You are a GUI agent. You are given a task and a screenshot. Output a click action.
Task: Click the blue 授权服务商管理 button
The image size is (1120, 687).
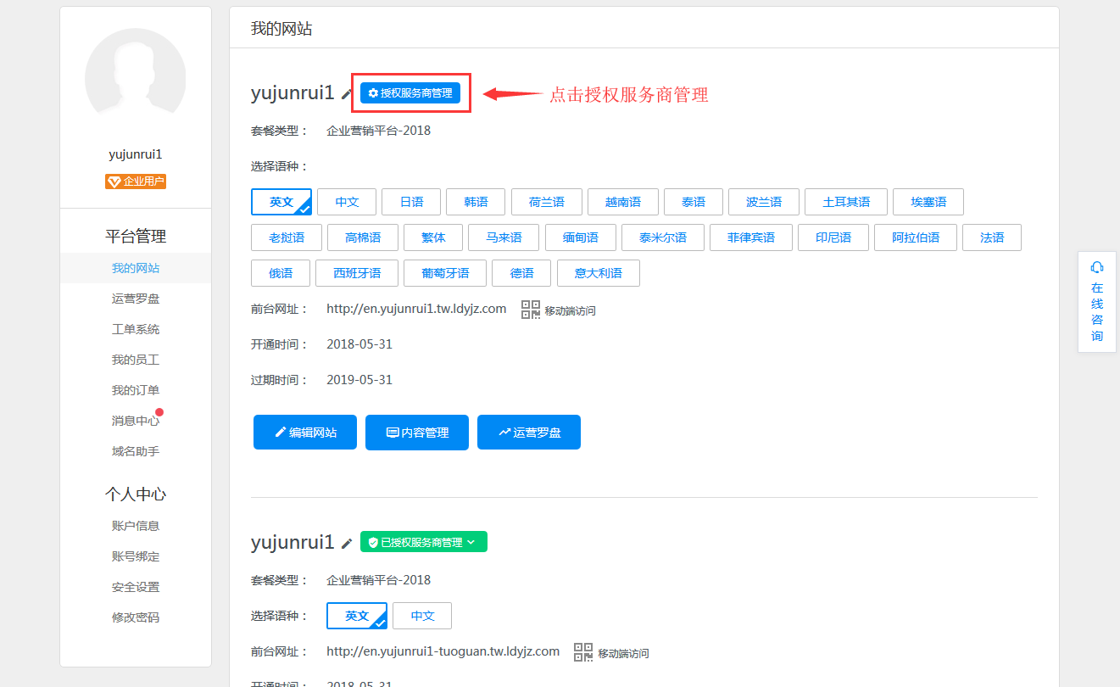tap(410, 93)
